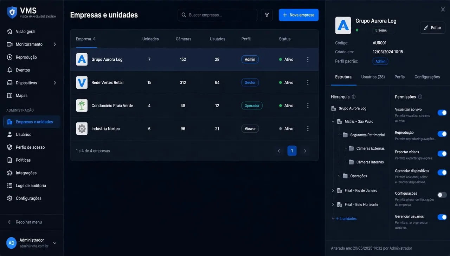Click the Monitoramento camera icon

pos(10,44)
